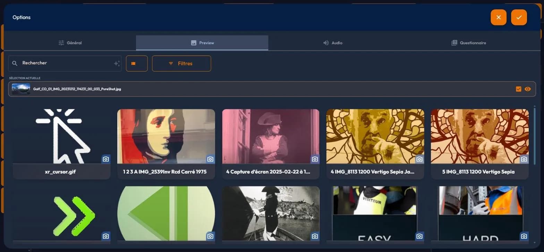Switch to the Général tab
Image resolution: width=544 pixels, height=252 pixels.
click(70, 43)
